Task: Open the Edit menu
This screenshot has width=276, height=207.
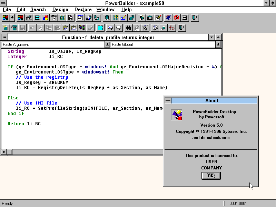Action: [21, 10]
